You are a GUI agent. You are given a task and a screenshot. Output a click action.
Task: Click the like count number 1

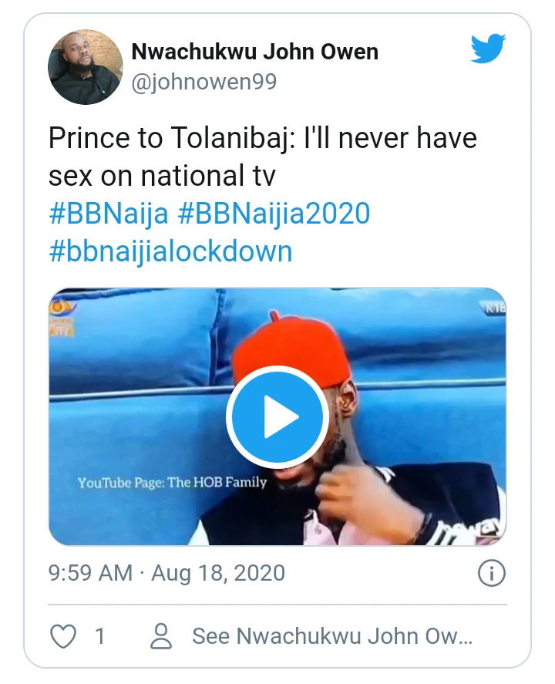click(99, 636)
